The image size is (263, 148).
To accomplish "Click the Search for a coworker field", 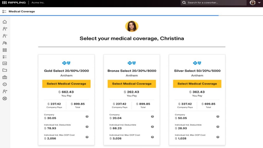I will 213,3.
